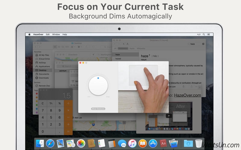
Task: Select Desktop in Finder sidebar
Action: point(43,70)
